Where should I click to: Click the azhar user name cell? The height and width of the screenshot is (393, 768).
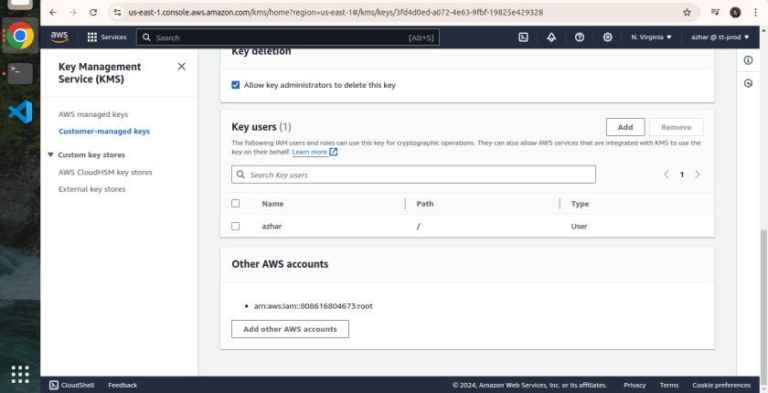click(272, 226)
